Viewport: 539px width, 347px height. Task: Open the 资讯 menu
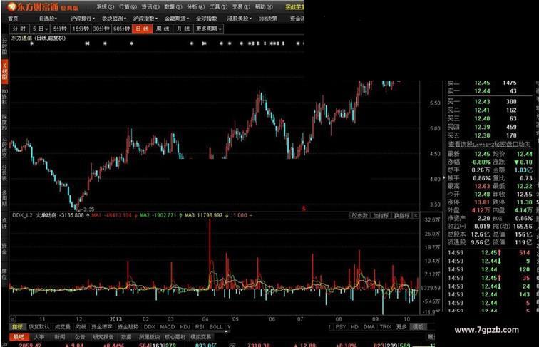coord(150,6)
